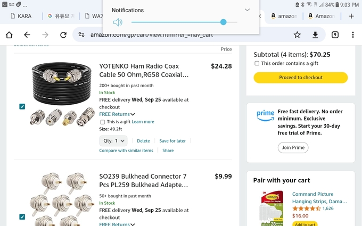Open the Qty dropdown for YOTENKO cable

point(113,141)
